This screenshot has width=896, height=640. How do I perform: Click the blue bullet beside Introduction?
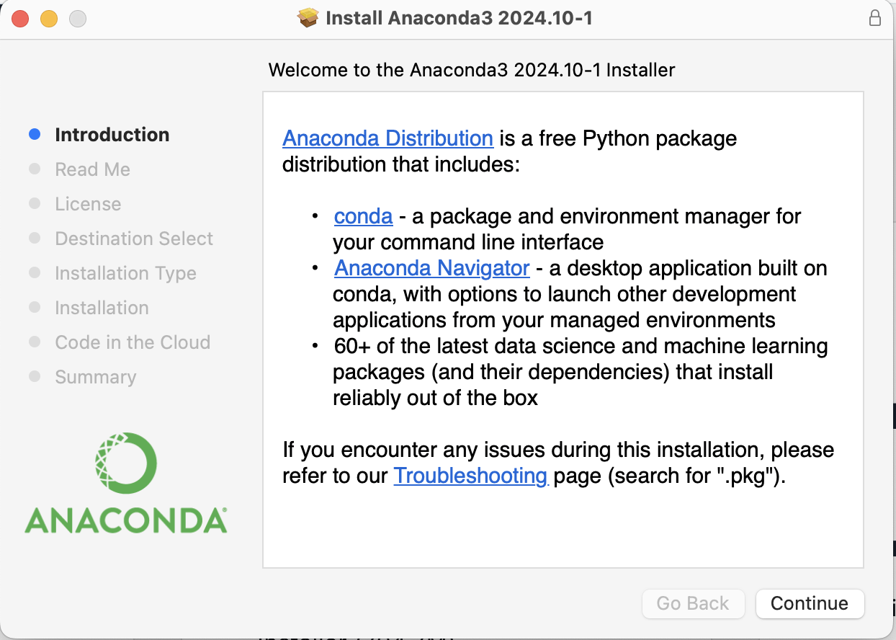[x=35, y=134]
